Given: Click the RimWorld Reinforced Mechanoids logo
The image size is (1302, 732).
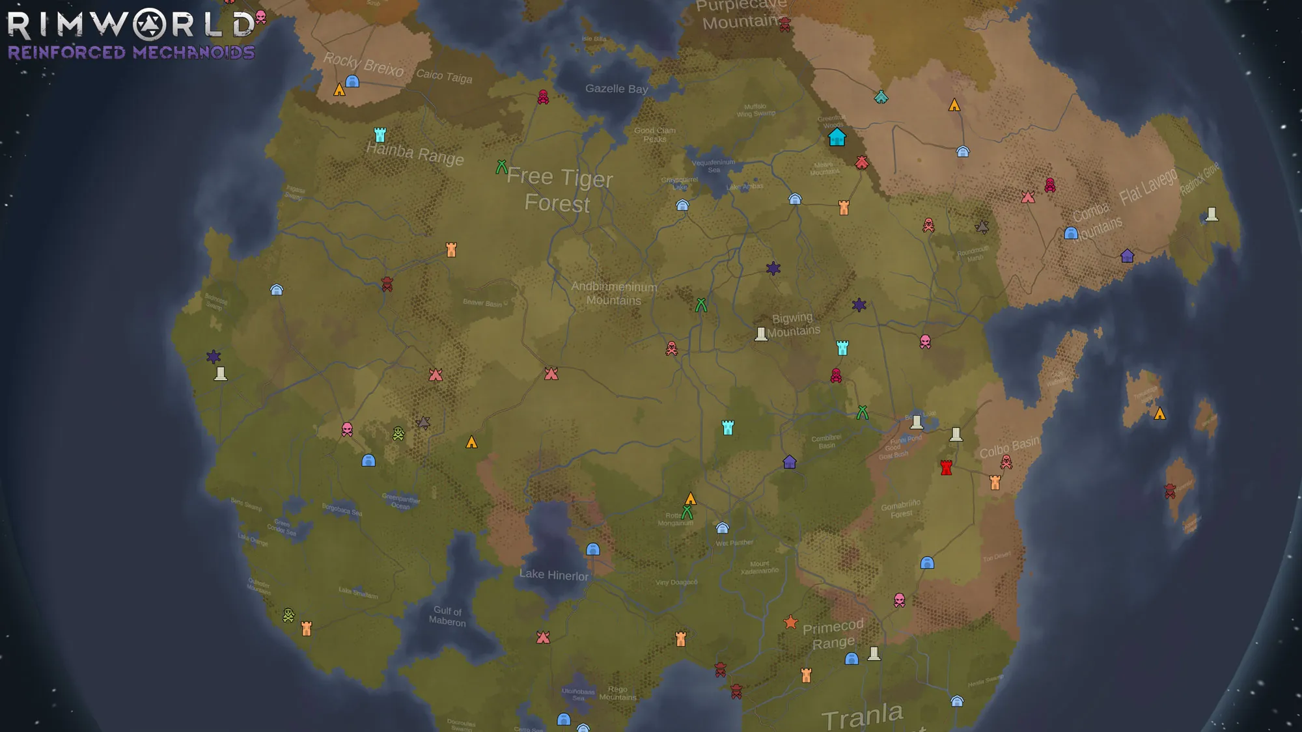Looking at the screenshot, I should [131, 34].
